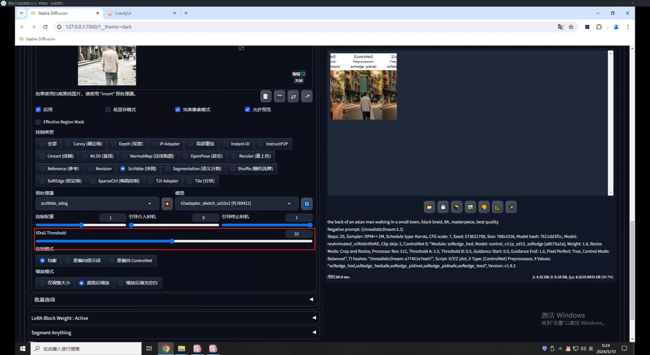
Task: Switch to Stable Diffusion tab
Action: pos(65,13)
